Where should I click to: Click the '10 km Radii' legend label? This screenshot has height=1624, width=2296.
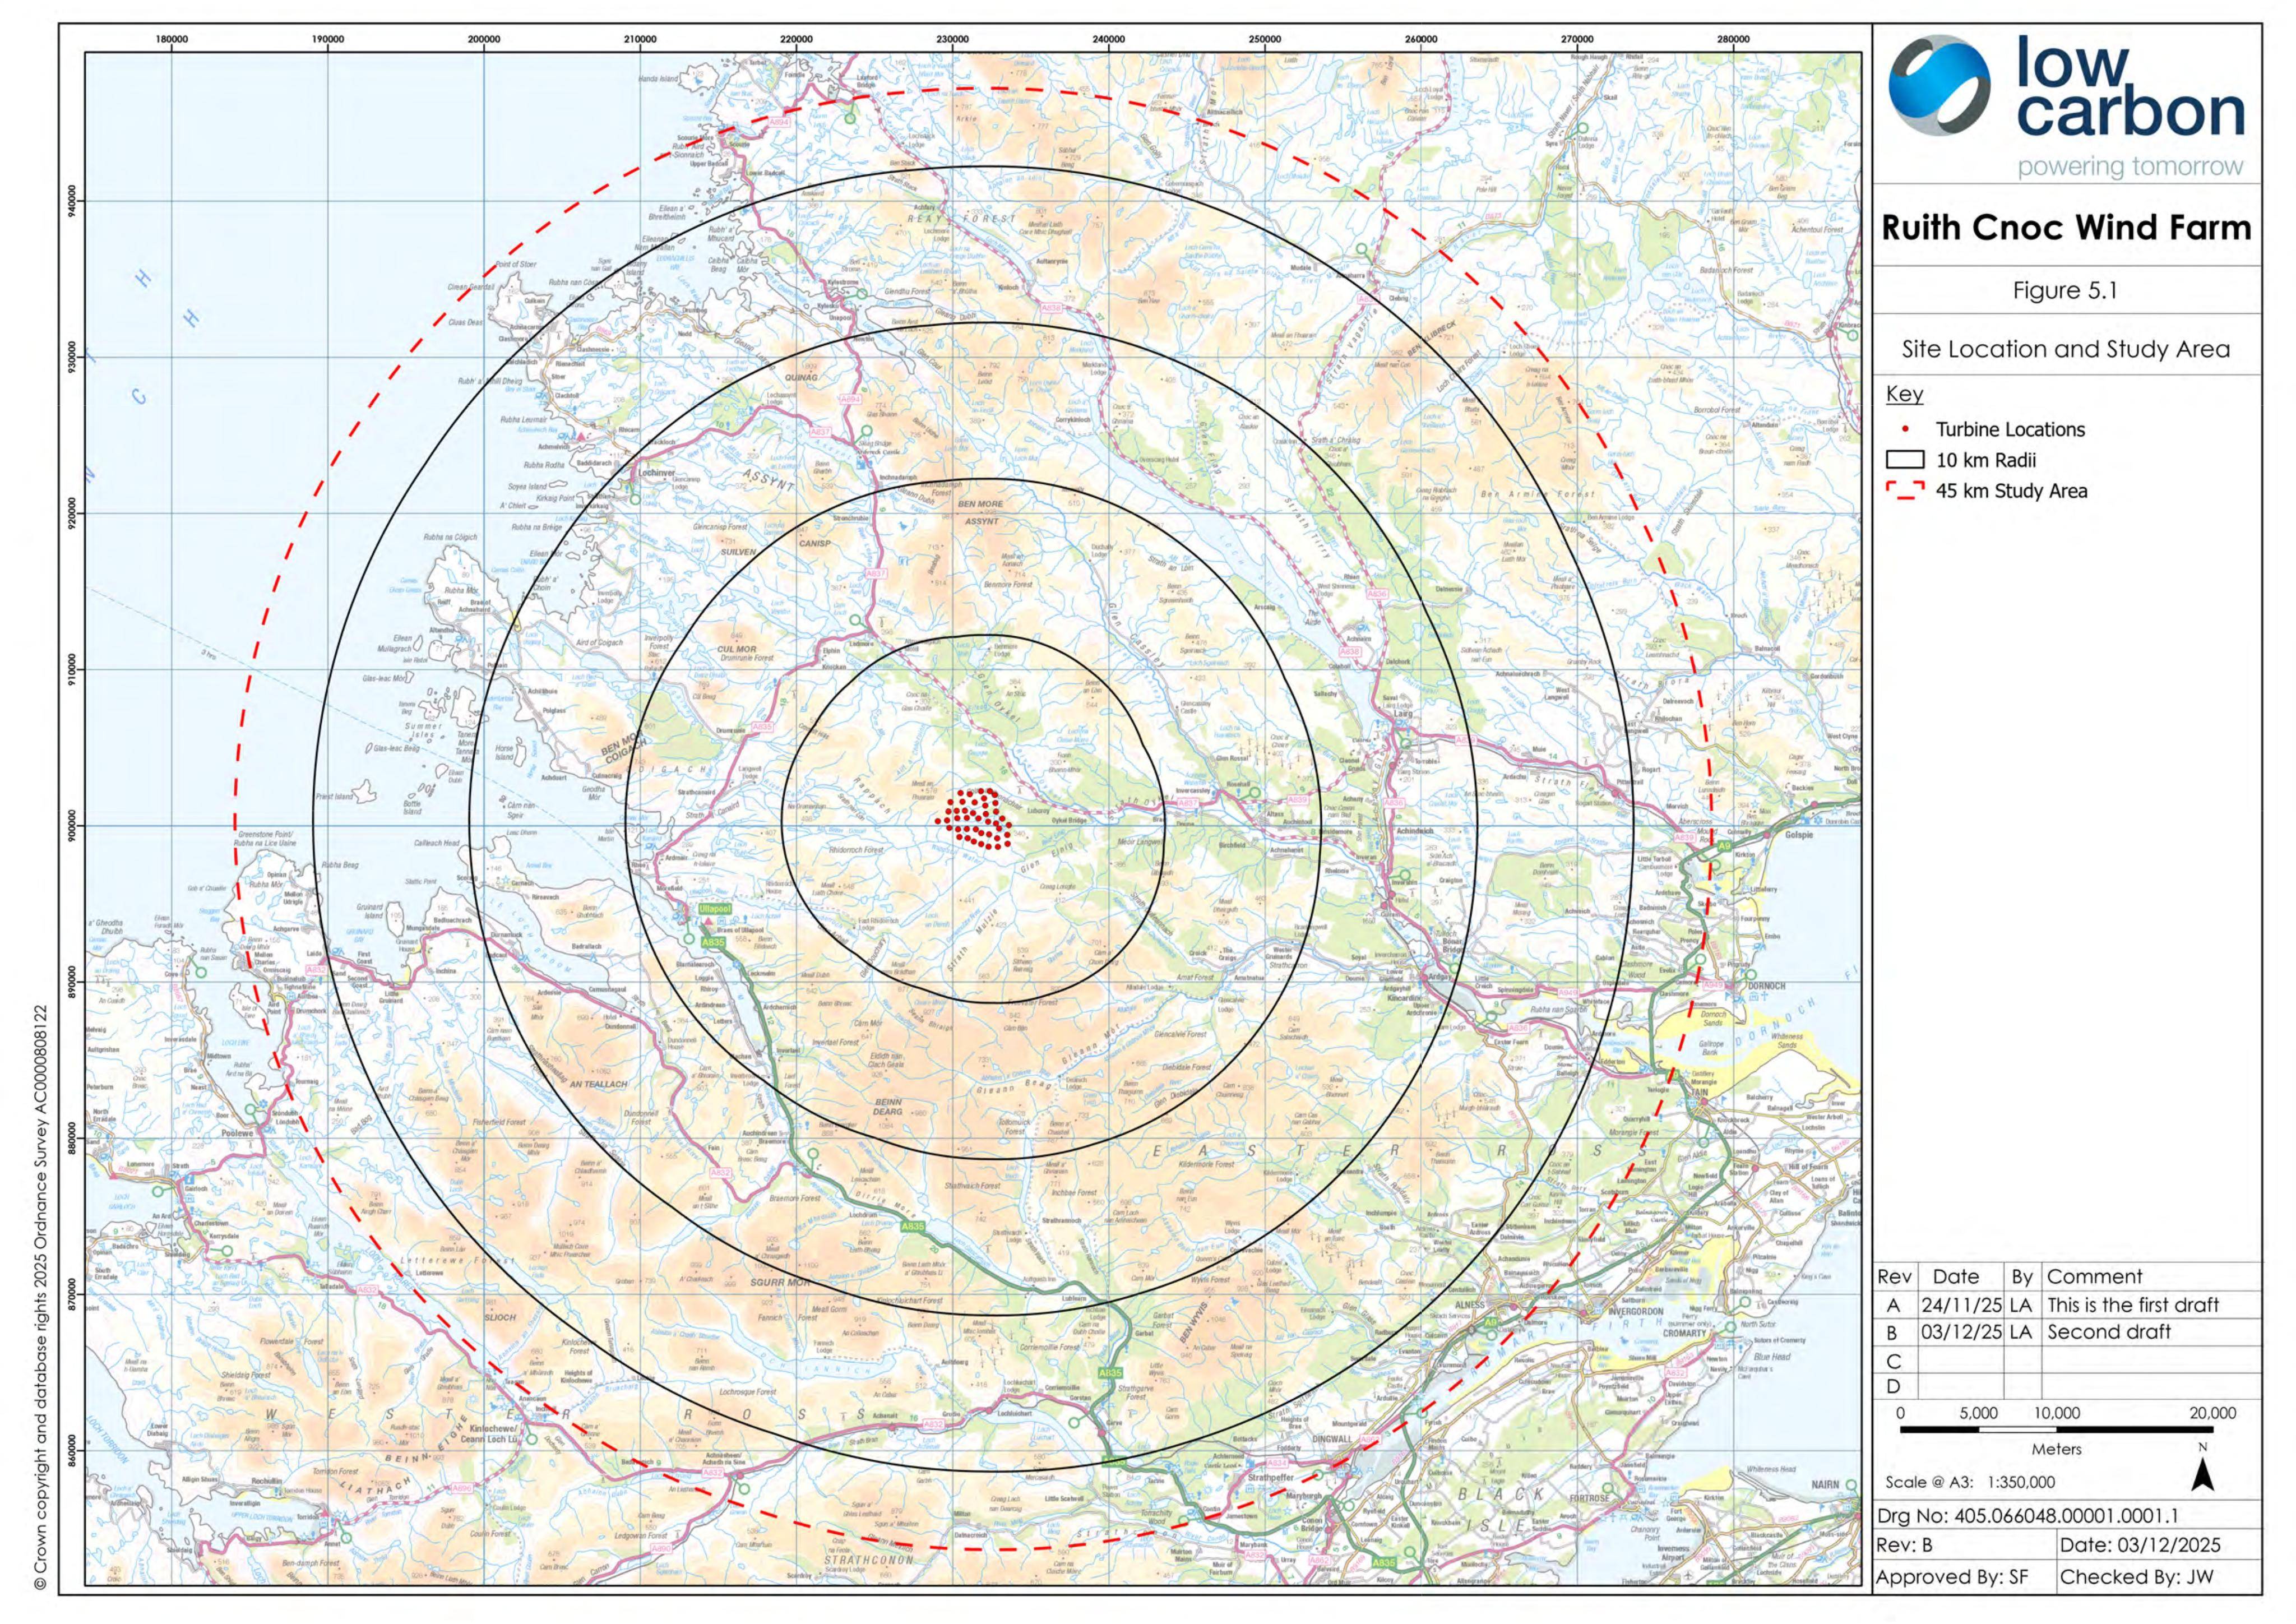[1986, 460]
